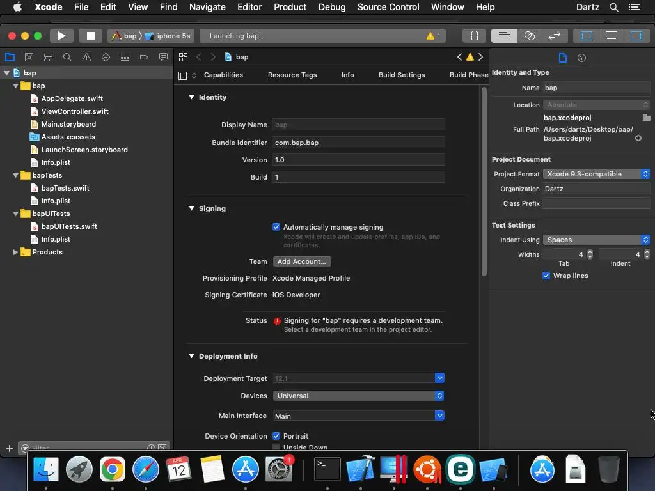
Task: Toggle Wrap lines checkbox
Action: 546,276
